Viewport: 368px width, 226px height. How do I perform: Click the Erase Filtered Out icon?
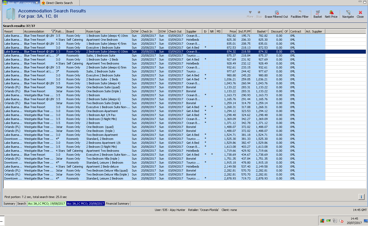click(276, 12)
